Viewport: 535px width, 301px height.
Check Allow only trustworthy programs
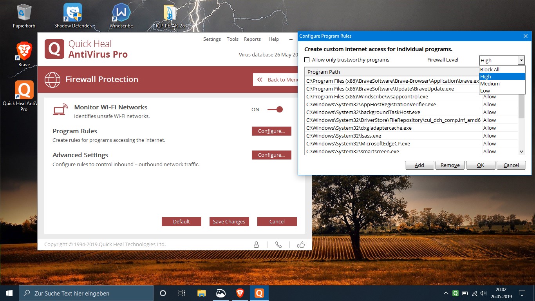307,60
